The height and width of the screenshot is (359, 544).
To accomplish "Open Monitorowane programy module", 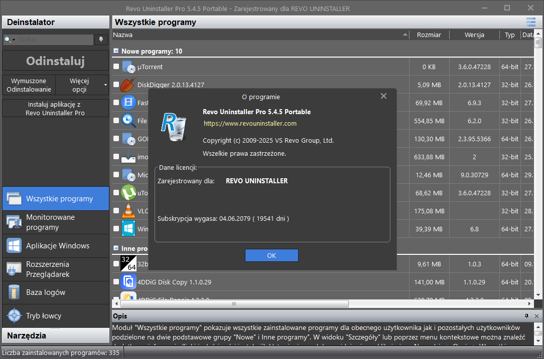I will 56,222.
